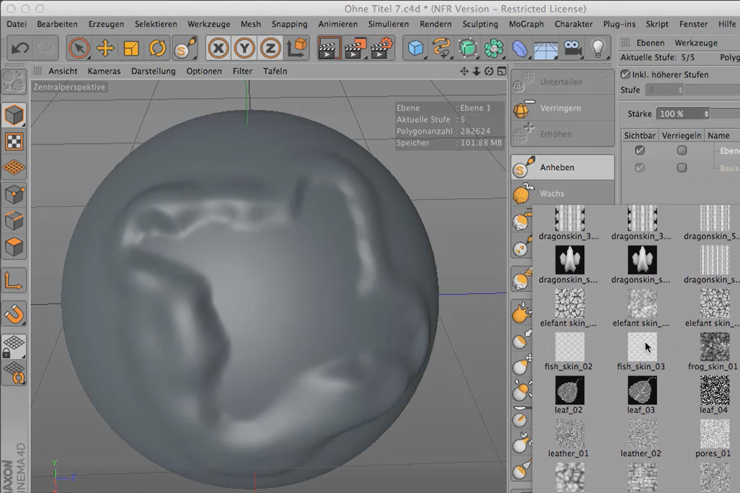Uncheck Sichtbar for the Ebene layer

[x=639, y=150]
